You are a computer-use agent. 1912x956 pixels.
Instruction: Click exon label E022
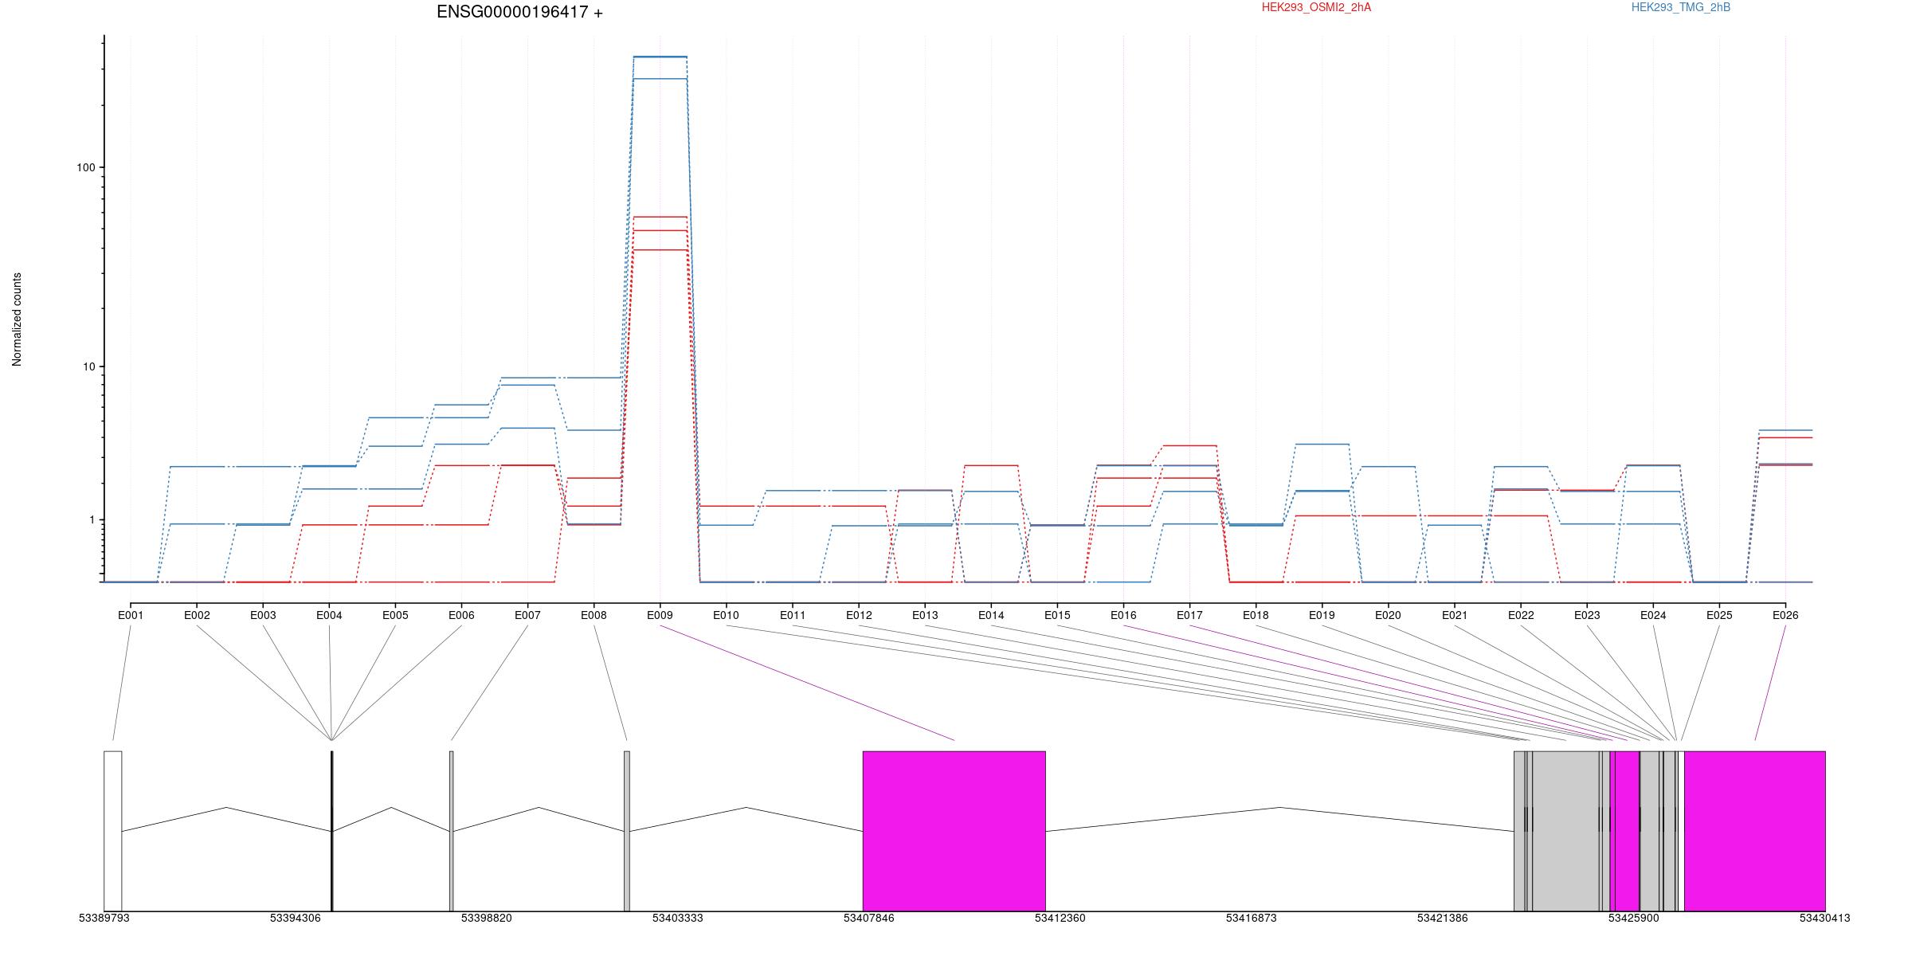coord(1521,615)
